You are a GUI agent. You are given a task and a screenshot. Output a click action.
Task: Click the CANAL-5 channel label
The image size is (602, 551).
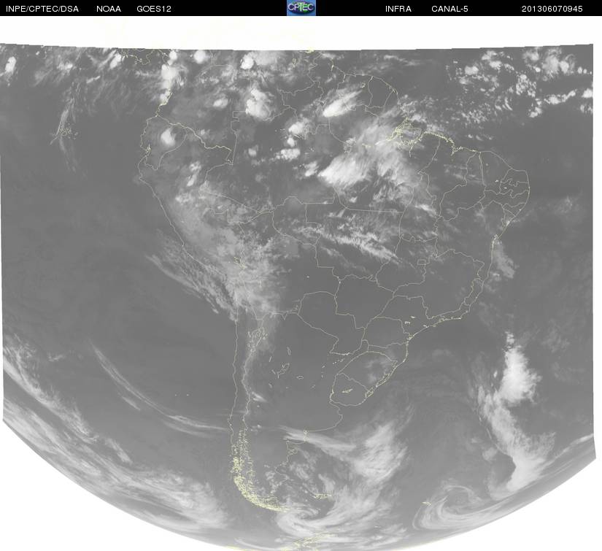[449, 9]
